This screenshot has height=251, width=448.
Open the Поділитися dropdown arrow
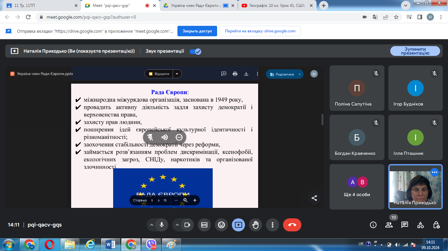coord(299,74)
